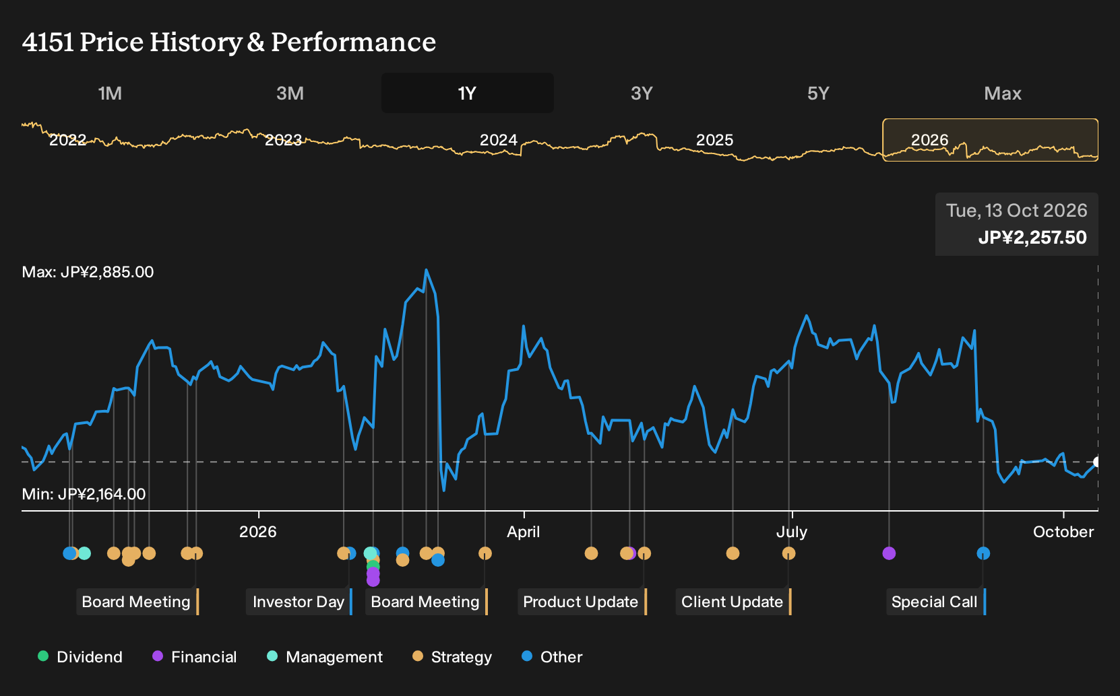Open the Investor Day event label

[x=299, y=602]
